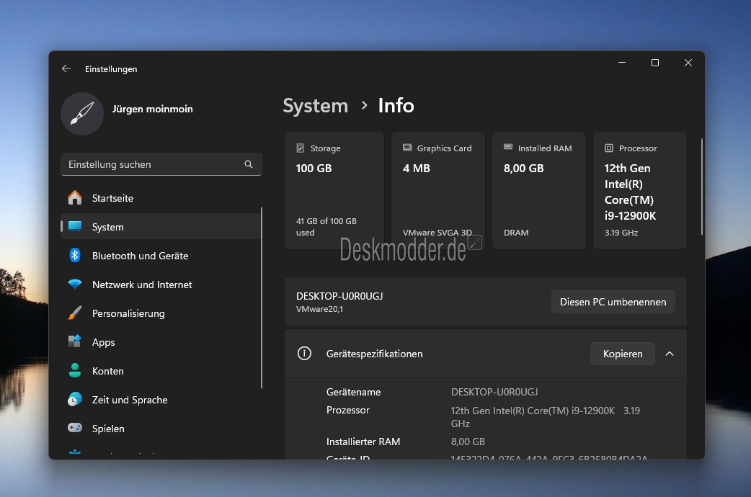Viewport: 751px width, 497px height.
Task: Click Diesen PC umbenennen button
Action: [613, 302]
